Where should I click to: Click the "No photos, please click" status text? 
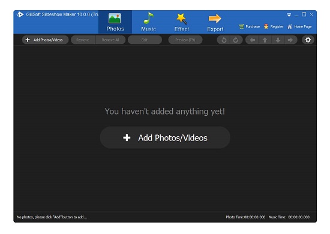(52, 217)
